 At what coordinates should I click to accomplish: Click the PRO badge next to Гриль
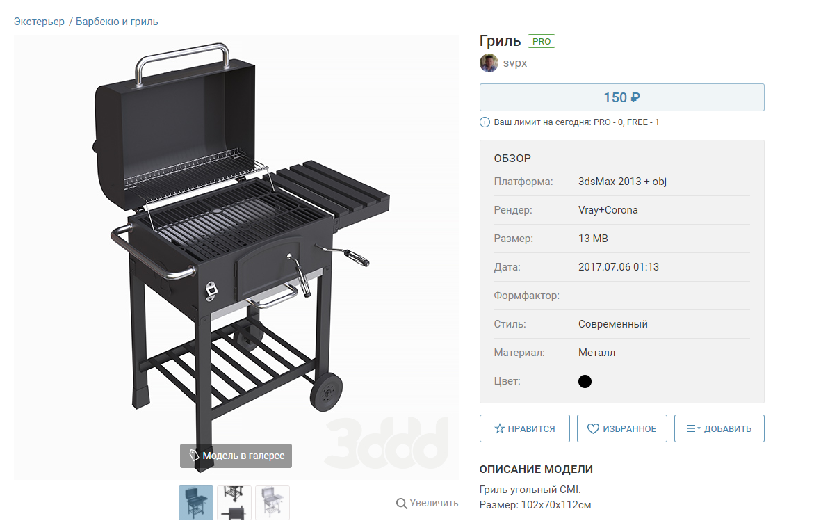point(541,41)
